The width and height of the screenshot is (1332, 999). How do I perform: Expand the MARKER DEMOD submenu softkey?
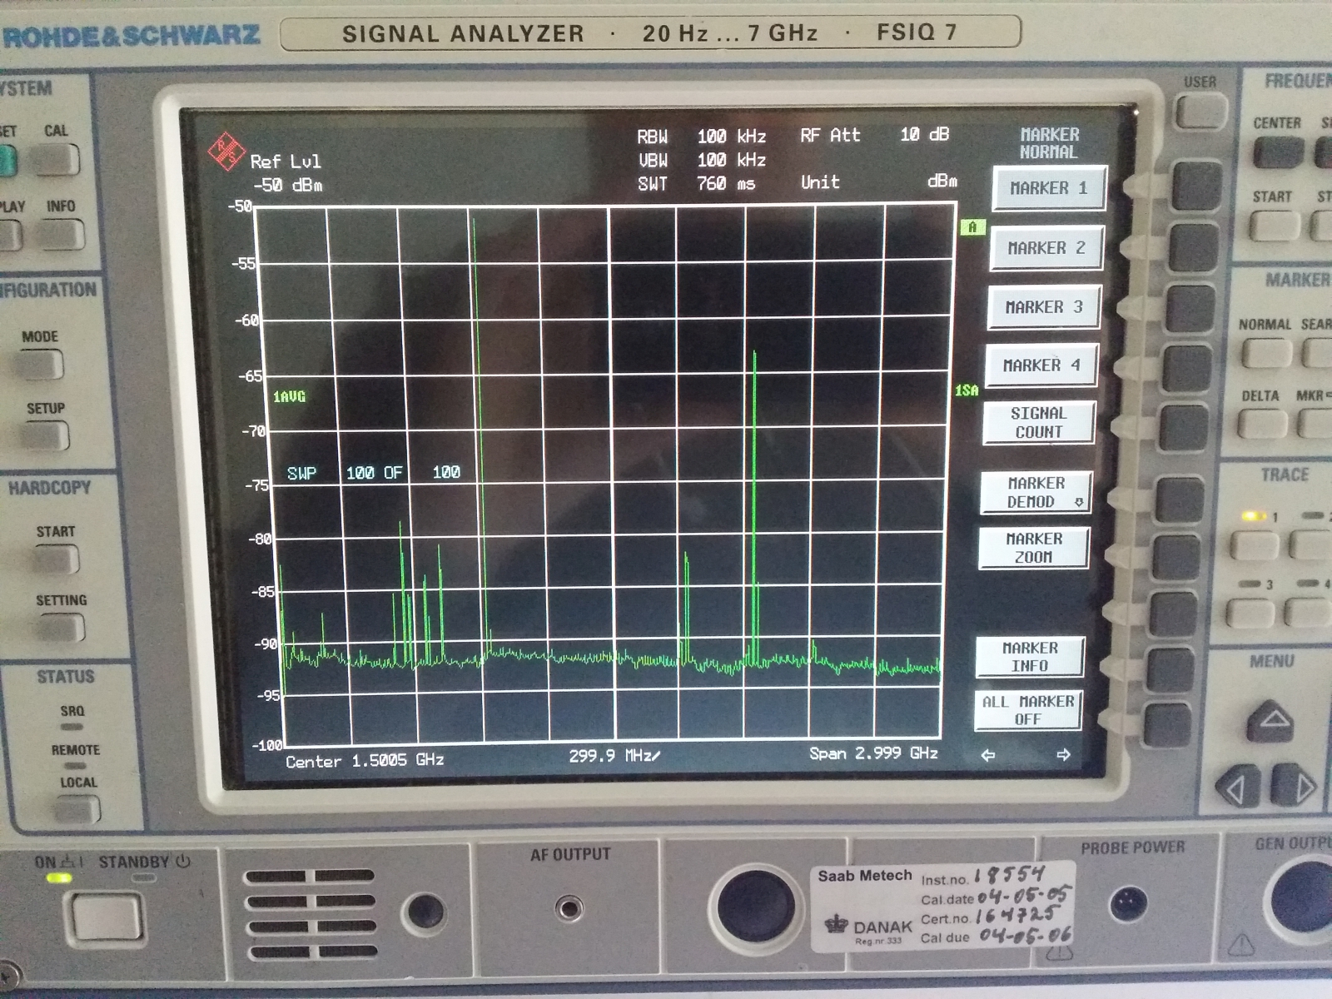pos(1036,492)
